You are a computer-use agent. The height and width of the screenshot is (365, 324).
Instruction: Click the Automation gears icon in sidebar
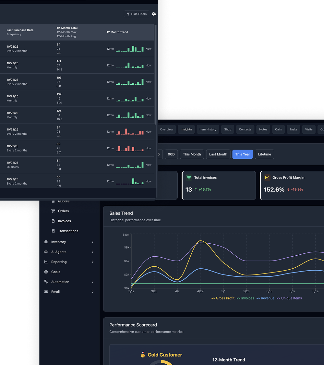coord(46,282)
